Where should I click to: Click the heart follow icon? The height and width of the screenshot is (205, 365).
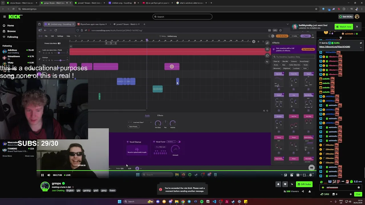click(285, 184)
